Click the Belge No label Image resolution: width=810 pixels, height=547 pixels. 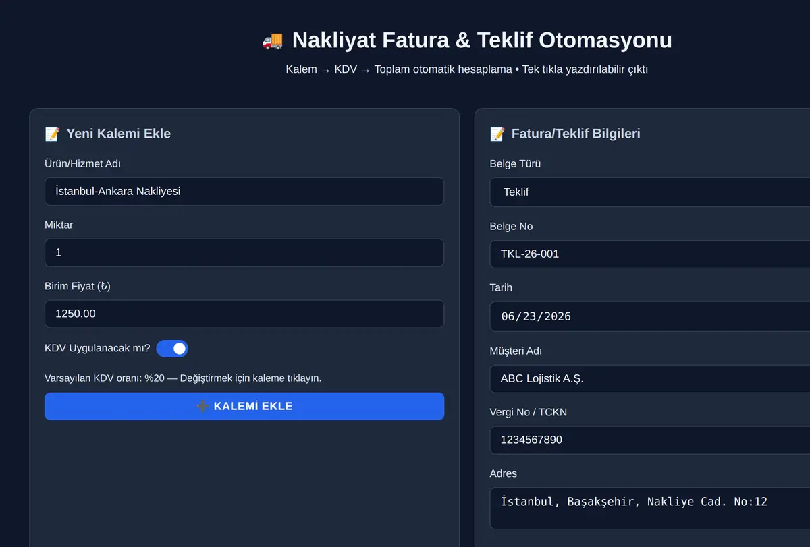tap(511, 227)
